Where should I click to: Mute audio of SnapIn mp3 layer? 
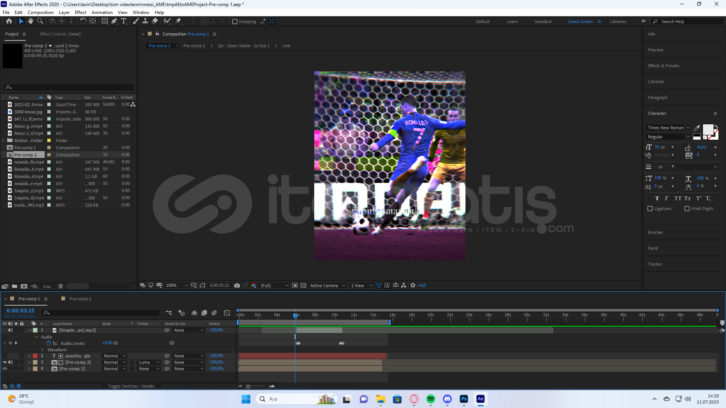pyautogui.click(x=11, y=330)
